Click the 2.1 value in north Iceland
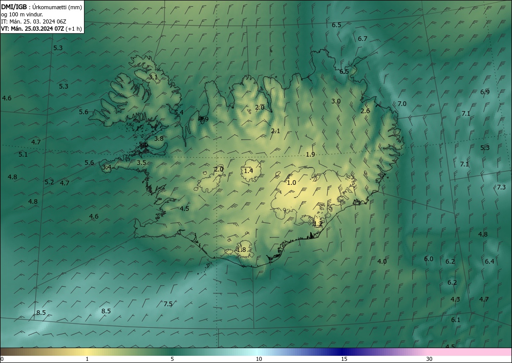512x363 pixels. [x=275, y=131]
